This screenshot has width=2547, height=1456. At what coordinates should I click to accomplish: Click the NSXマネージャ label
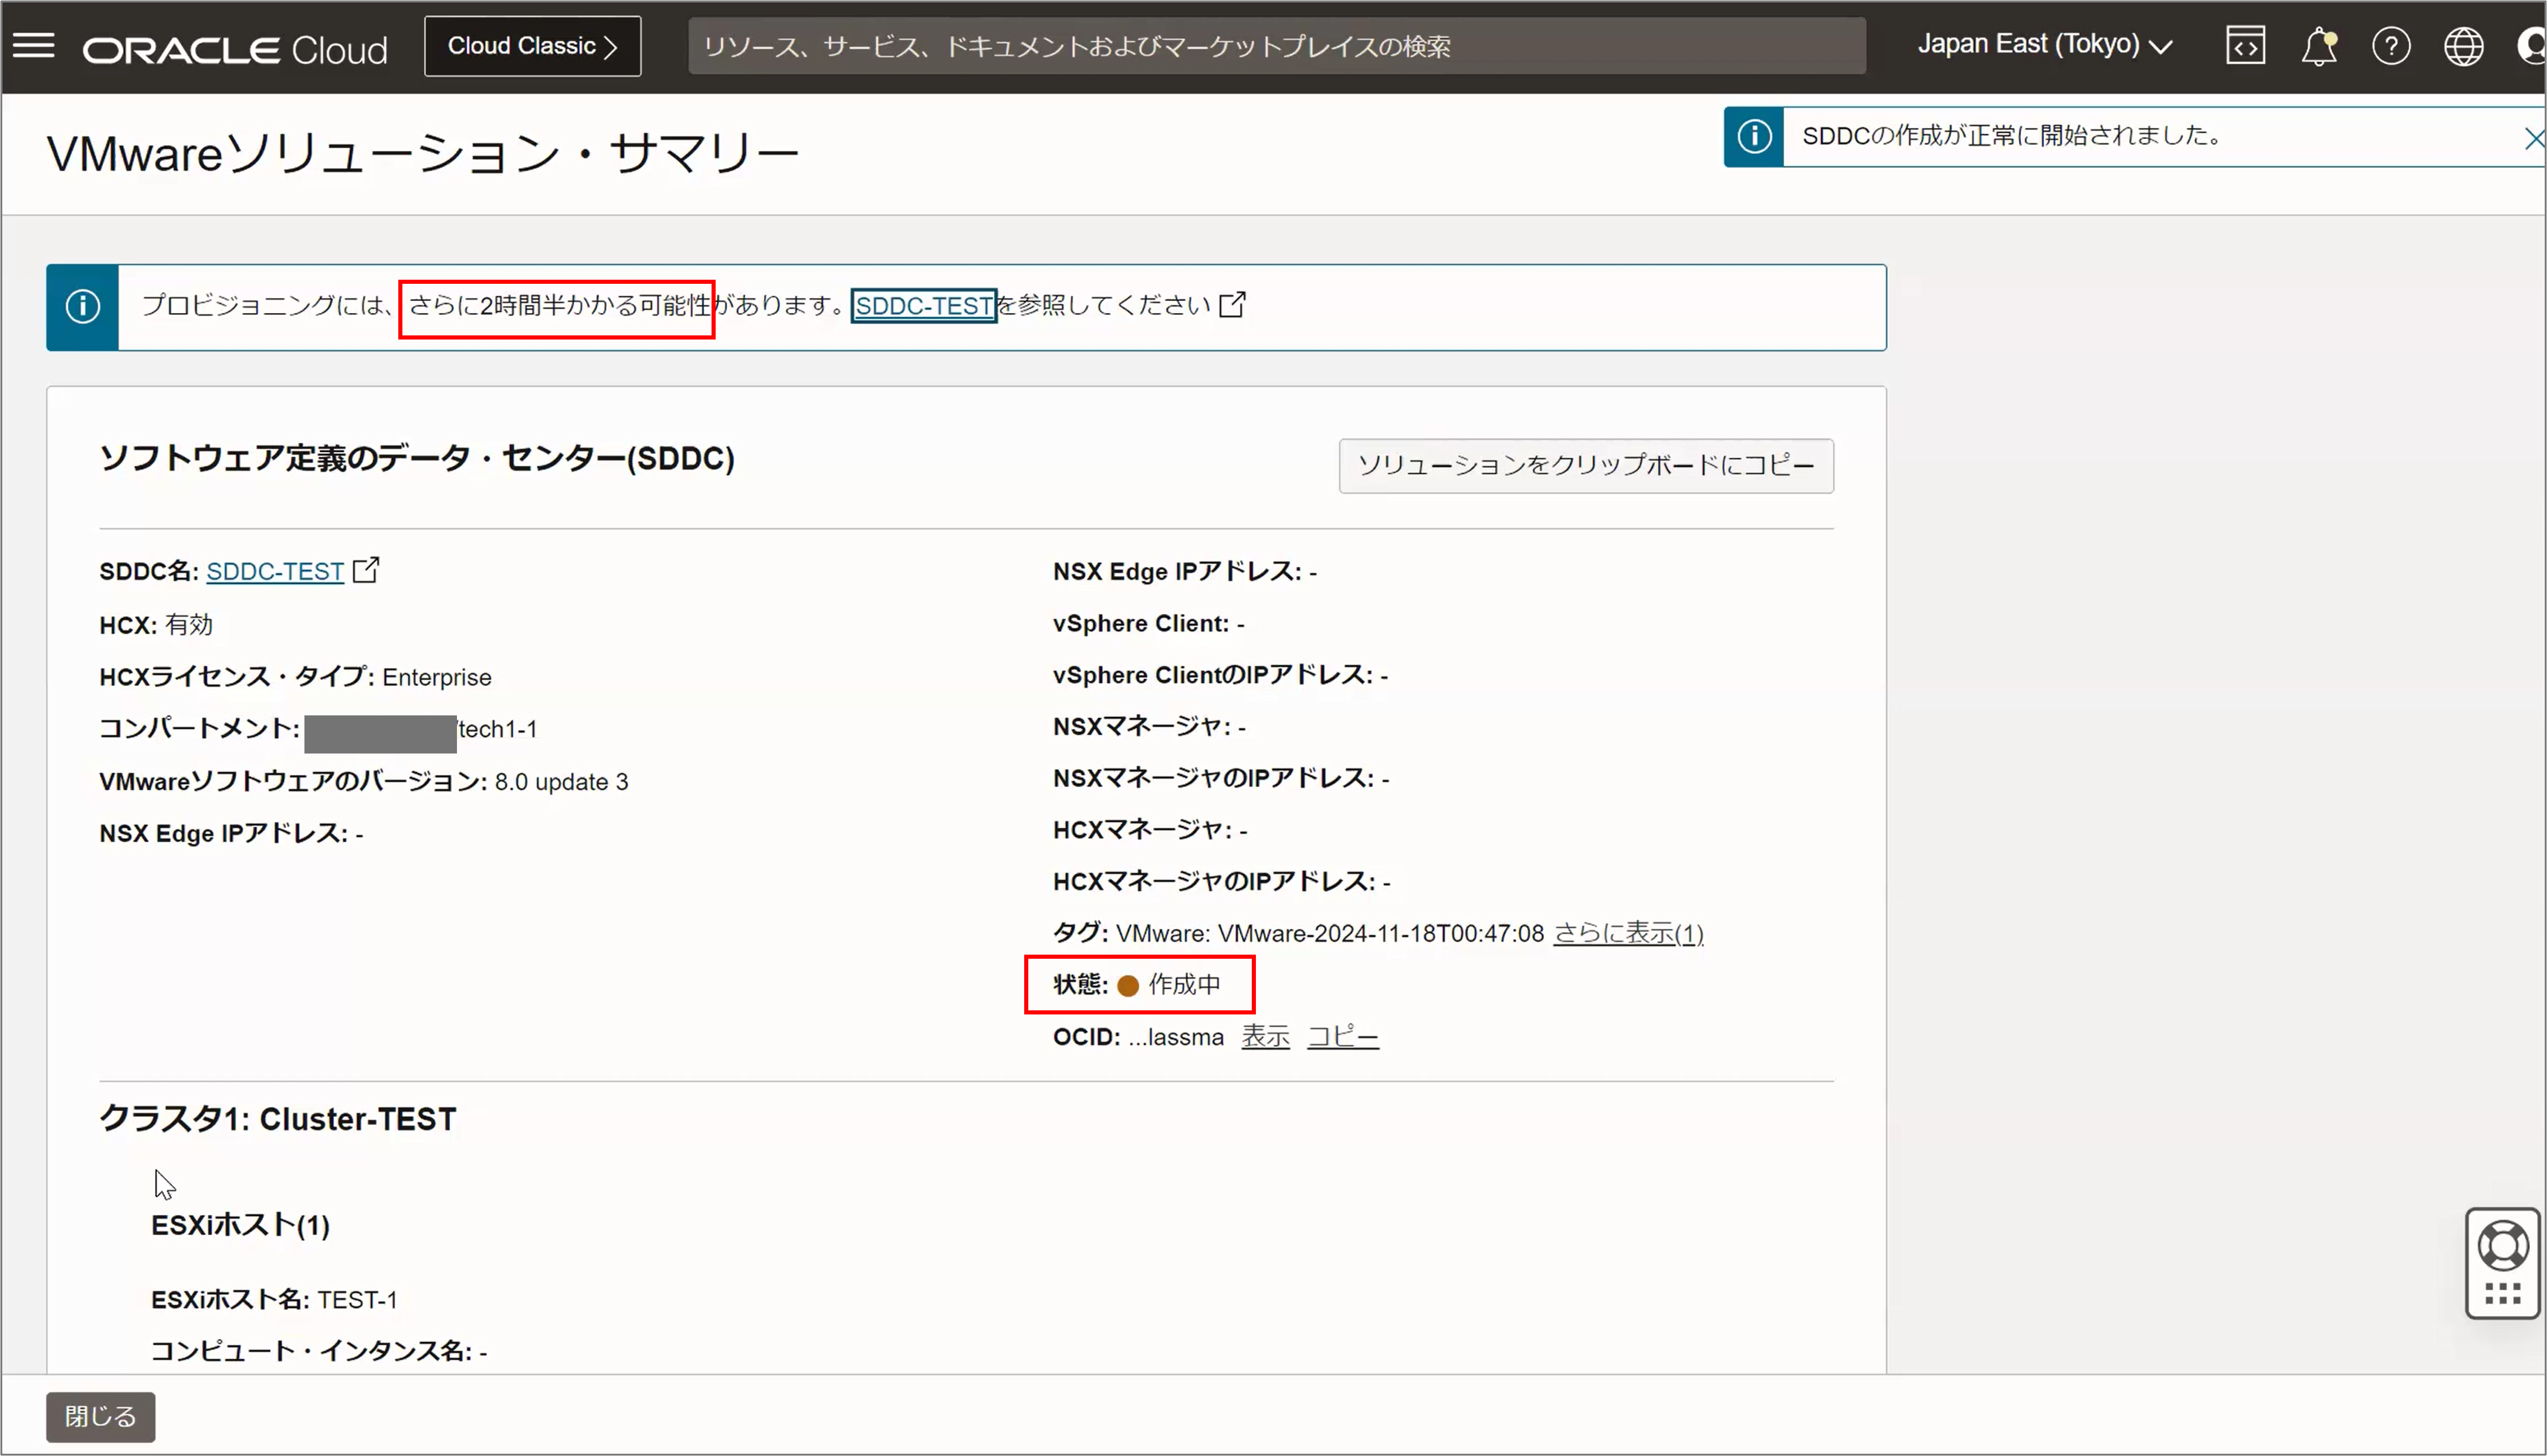(1142, 726)
